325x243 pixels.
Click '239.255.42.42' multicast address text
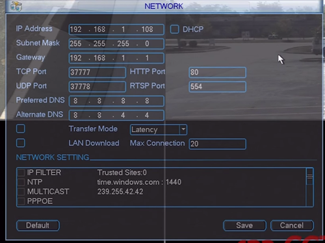click(120, 192)
